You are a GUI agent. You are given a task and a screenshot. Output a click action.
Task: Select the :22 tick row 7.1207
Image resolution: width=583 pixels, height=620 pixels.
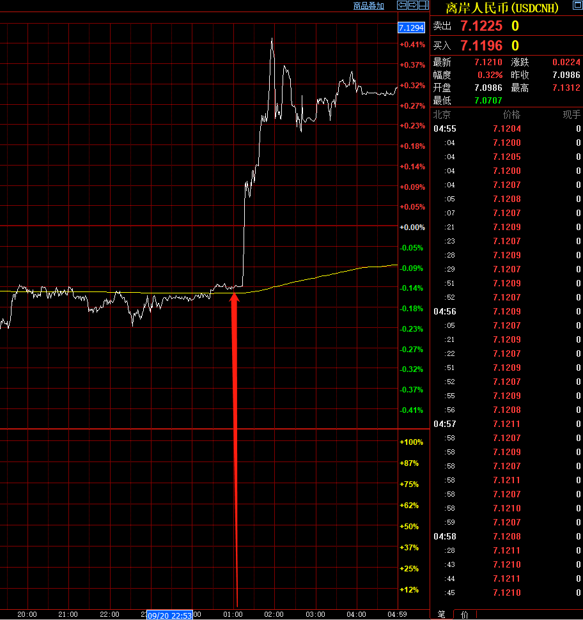click(x=507, y=353)
